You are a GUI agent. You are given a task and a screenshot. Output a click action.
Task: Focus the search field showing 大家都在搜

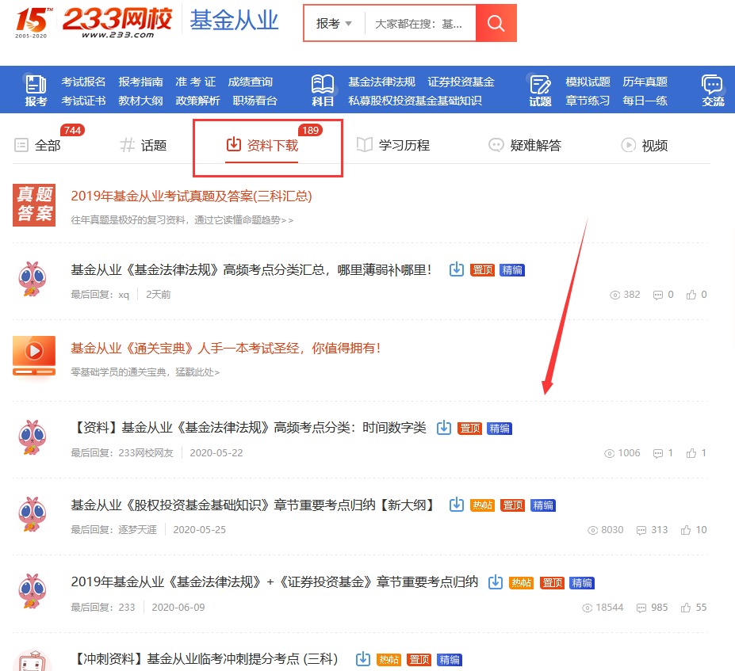click(420, 24)
